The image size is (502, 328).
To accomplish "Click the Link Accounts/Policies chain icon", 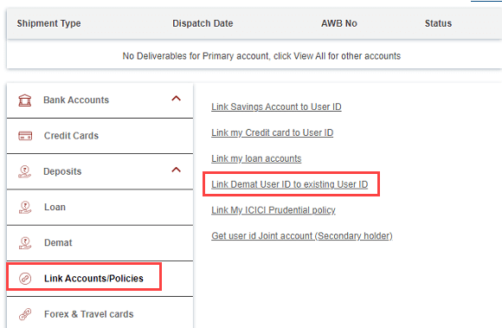I will pos(25,279).
